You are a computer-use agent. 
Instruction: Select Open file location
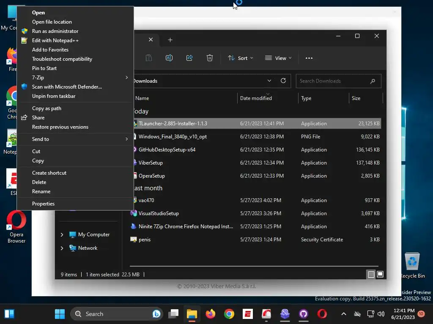tap(75, 22)
